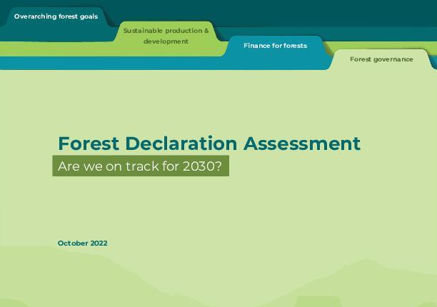437x307 pixels.
Task: Click the 'Are we on track for 2030?' banner
Action: click(x=141, y=166)
